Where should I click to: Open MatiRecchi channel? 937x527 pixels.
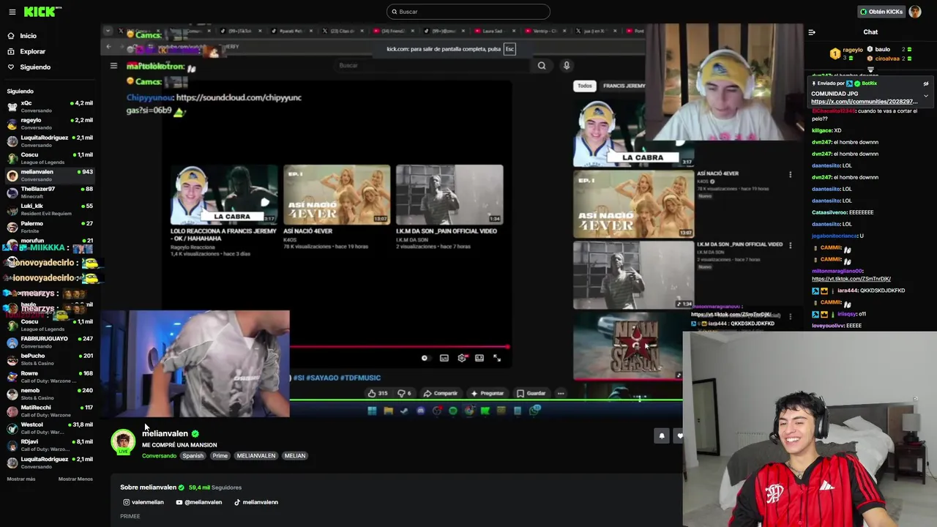point(50,411)
